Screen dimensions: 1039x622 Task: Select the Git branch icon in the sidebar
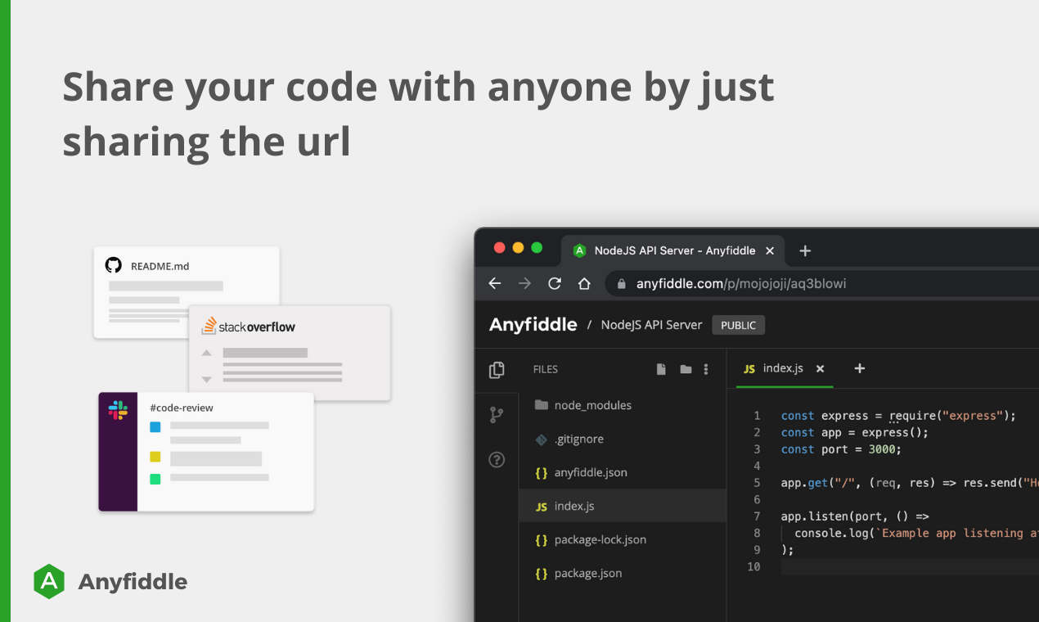[x=497, y=414]
